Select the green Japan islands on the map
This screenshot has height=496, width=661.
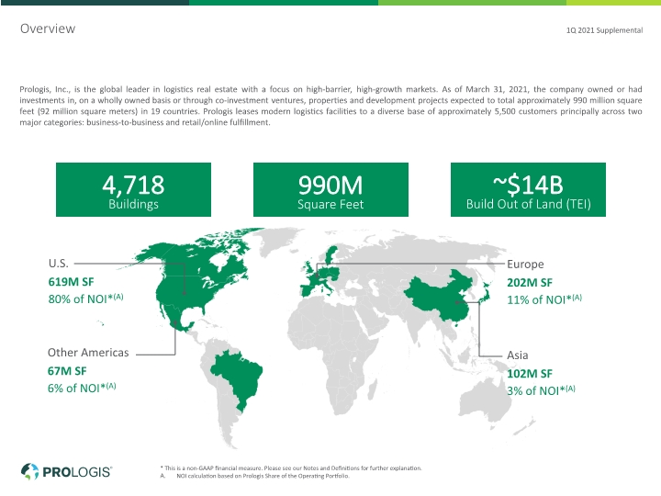[486, 293]
